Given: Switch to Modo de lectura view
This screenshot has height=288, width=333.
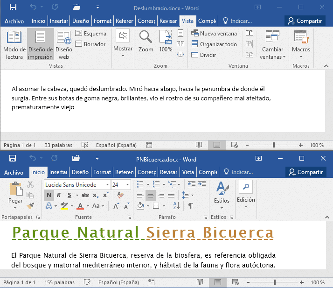Looking at the screenshot, I should (x=14, y=44).
